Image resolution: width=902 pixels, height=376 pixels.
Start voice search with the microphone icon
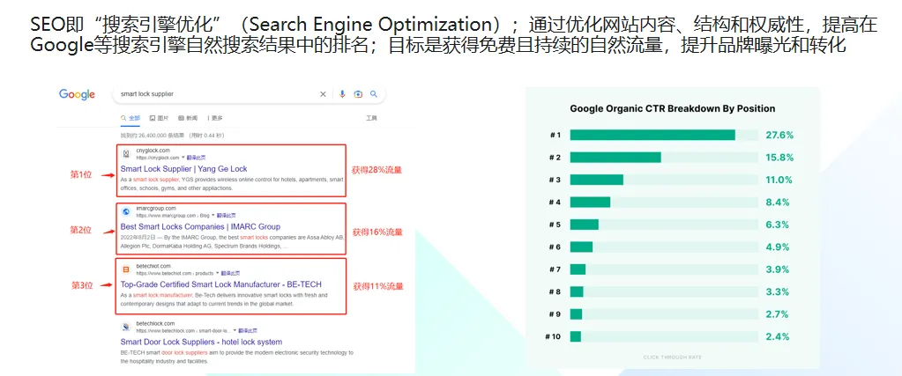[342, 94]
